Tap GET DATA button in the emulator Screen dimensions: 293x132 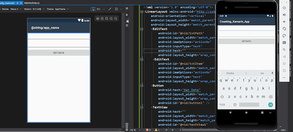[x=246, y=41]
